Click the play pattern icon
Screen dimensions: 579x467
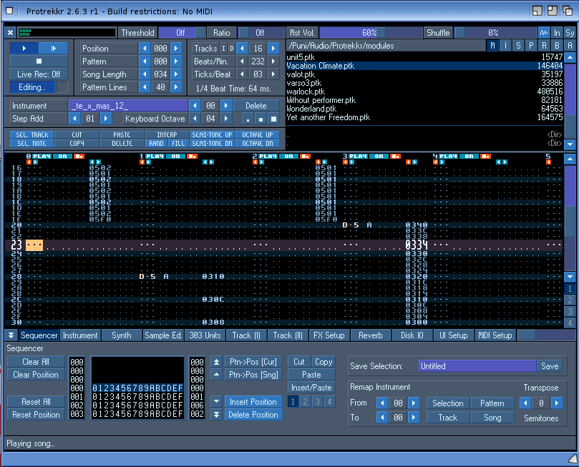click(53, 48)
